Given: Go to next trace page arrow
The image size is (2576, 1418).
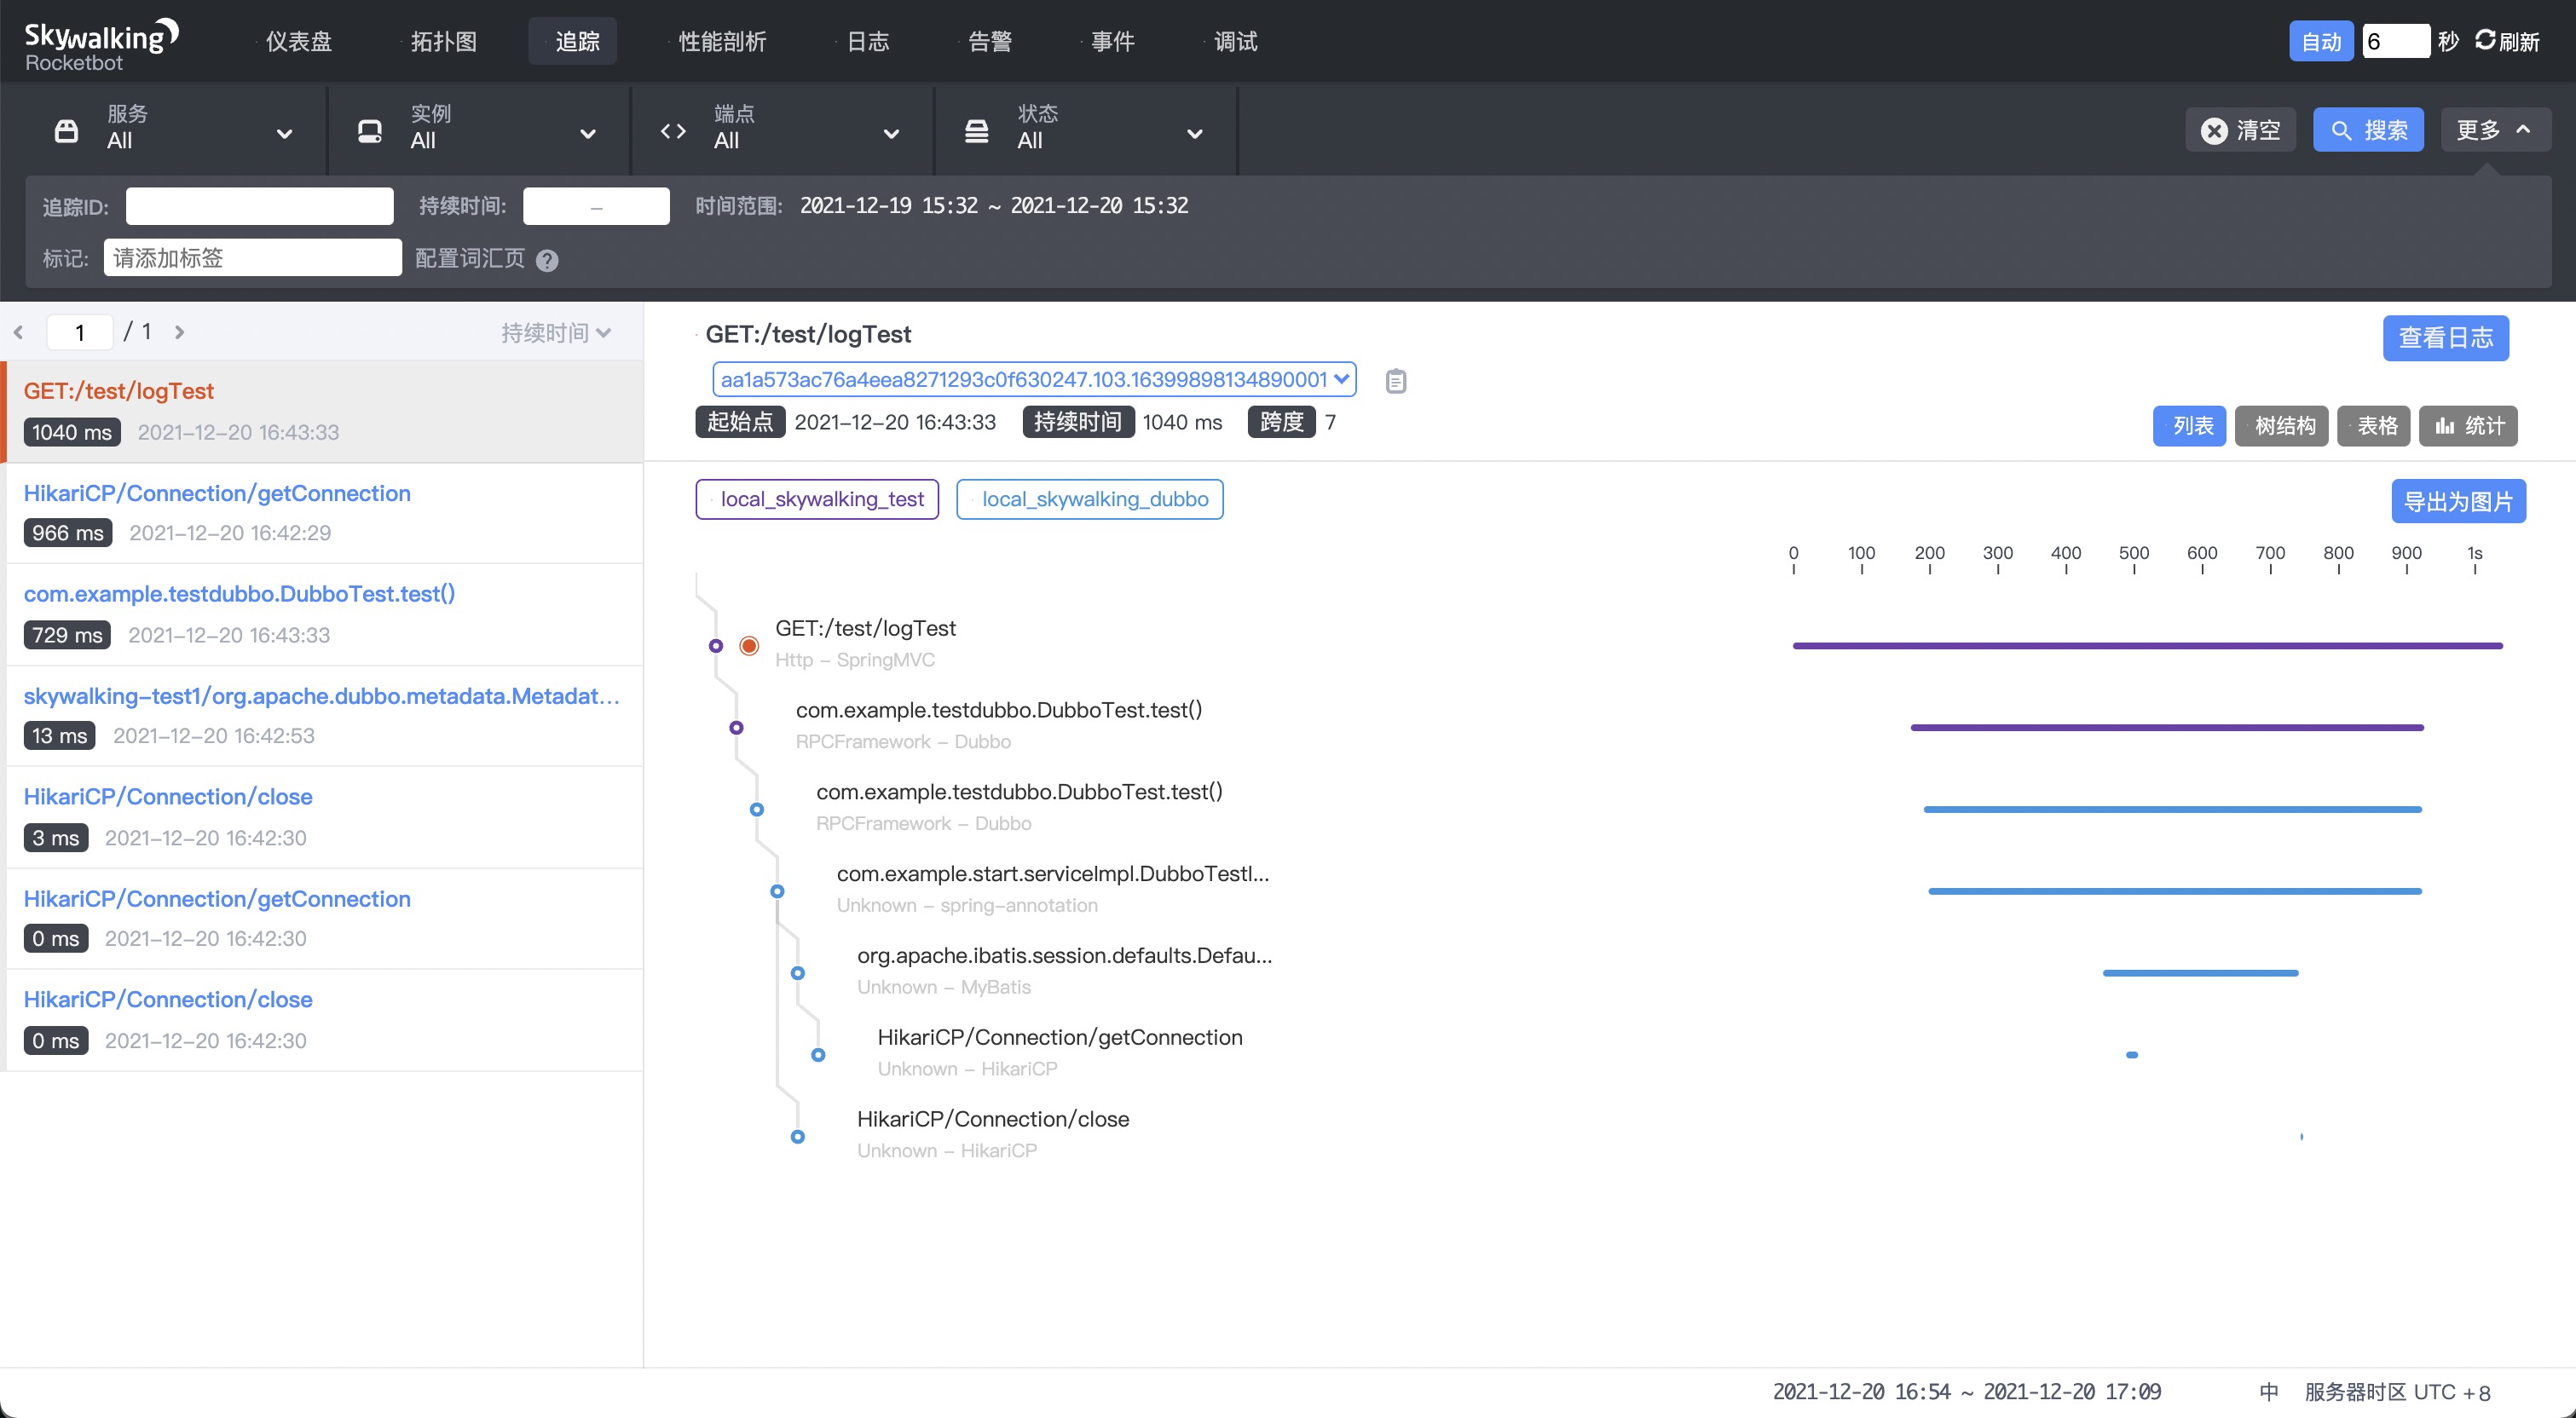Looking at the screenshot, I should pyautogui.click(x=179, y=332).
